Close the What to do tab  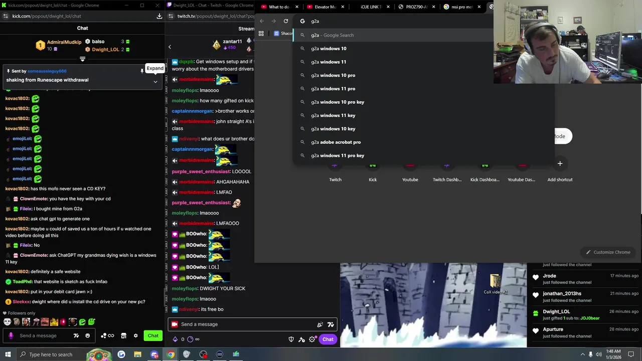(x=296, y=7)
